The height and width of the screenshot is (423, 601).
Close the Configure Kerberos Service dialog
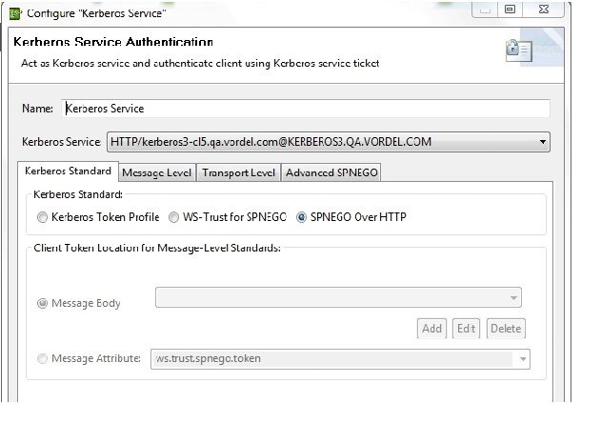[543, 10]
